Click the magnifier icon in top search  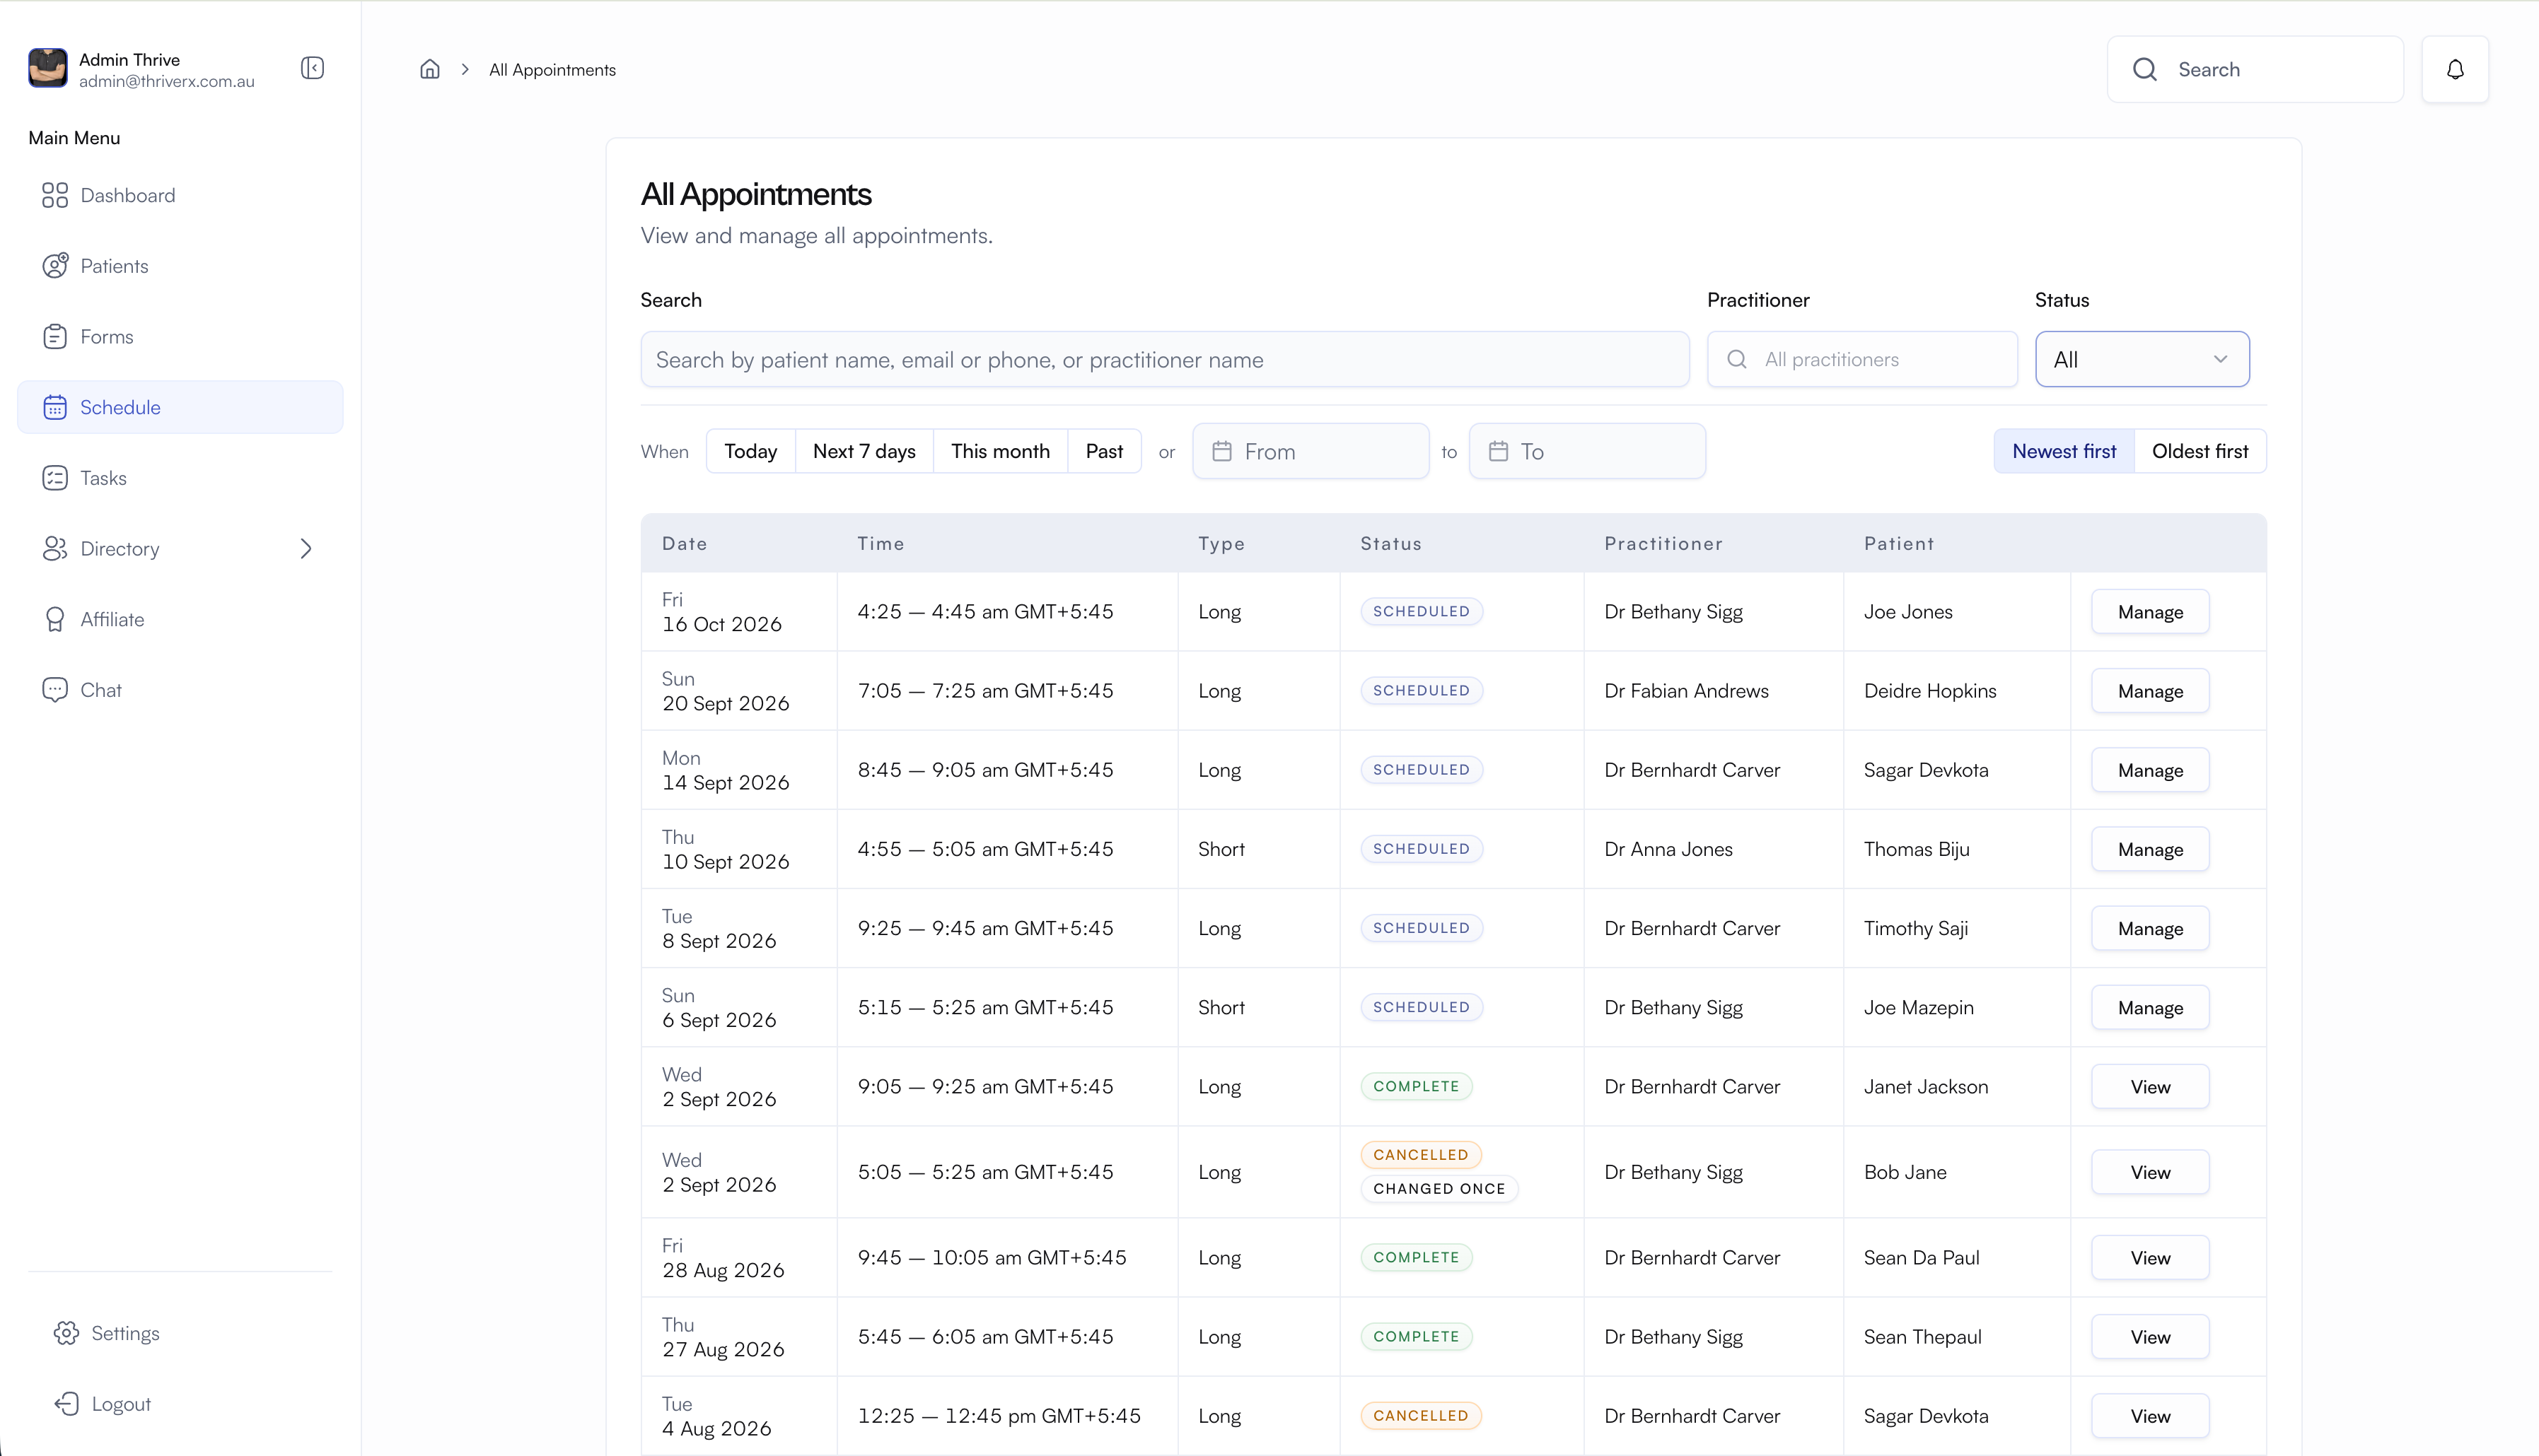(x=2145, y=69)
